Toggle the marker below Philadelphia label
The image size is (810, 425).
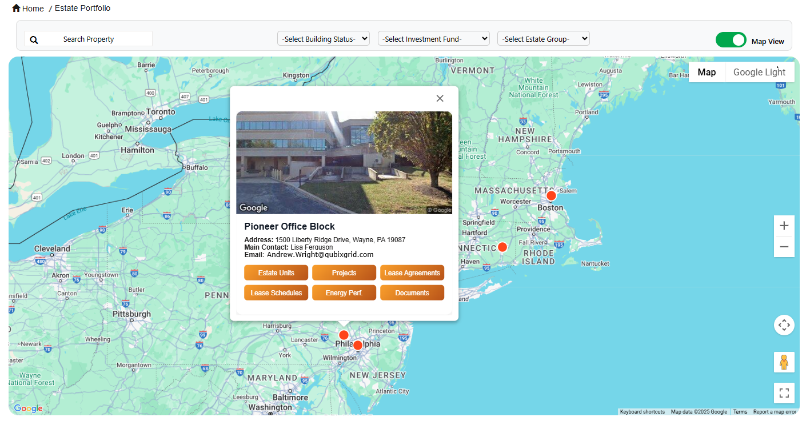click(357, 344)
